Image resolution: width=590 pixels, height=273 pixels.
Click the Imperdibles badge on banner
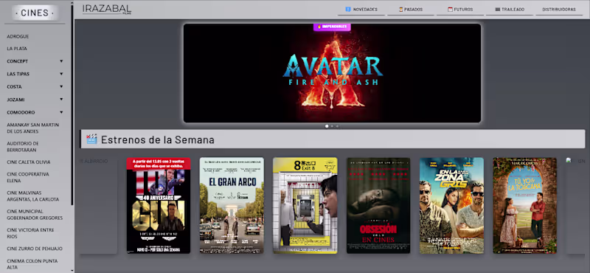(332, 27)
